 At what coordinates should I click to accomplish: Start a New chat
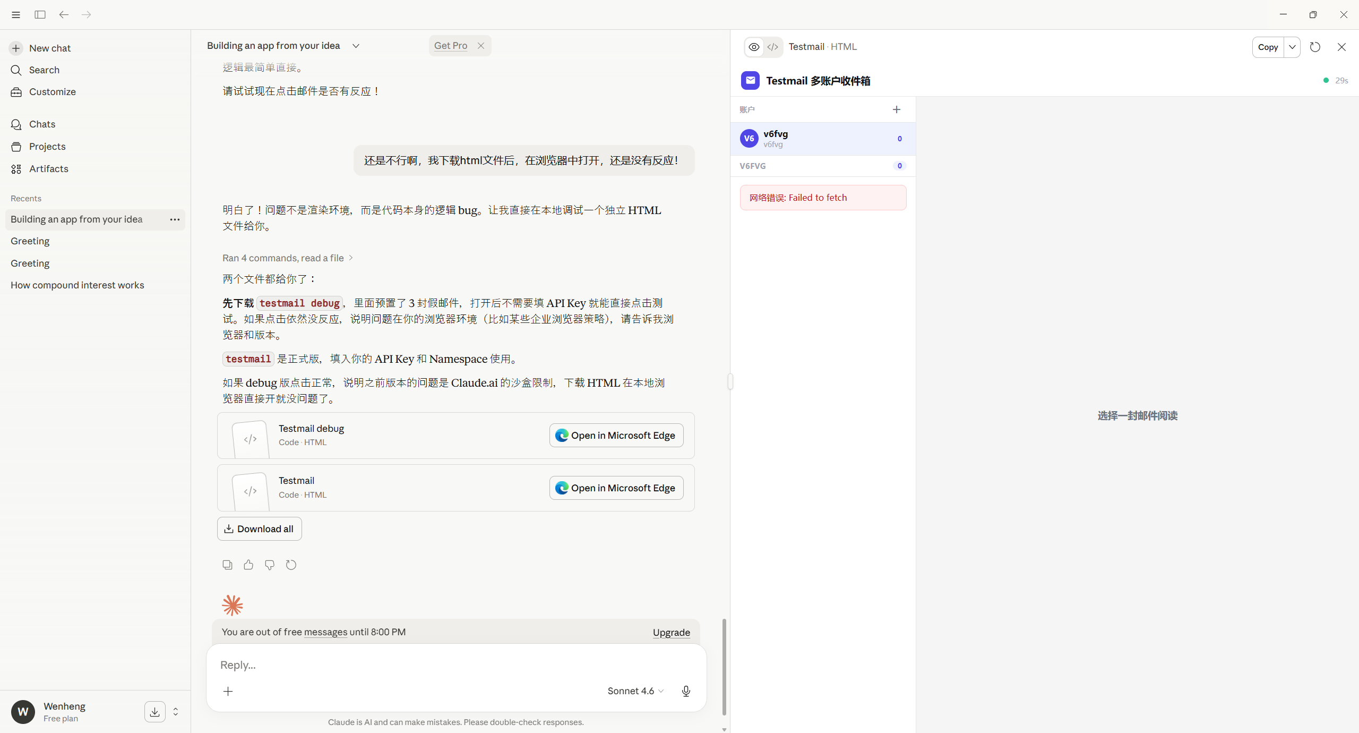coord(95,48)
